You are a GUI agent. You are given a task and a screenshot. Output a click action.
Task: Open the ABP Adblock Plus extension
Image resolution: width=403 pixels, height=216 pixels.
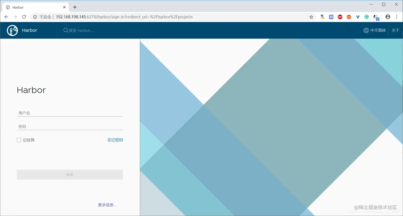tap(340, 17)
